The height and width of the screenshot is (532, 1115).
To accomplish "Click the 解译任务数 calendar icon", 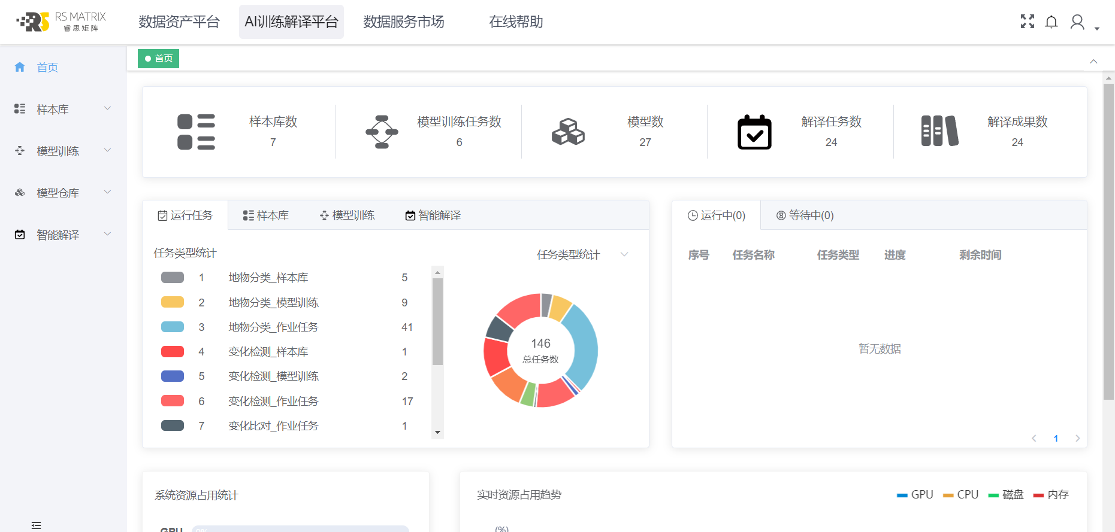I will point(754,132).
